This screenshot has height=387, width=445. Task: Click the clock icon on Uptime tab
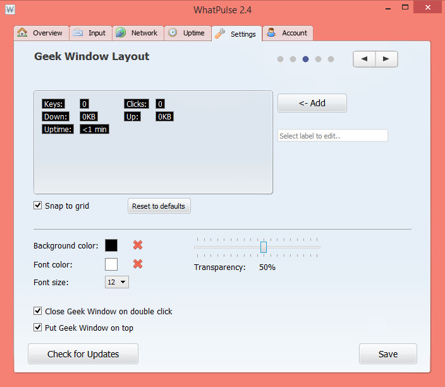(x=173, y=32)
